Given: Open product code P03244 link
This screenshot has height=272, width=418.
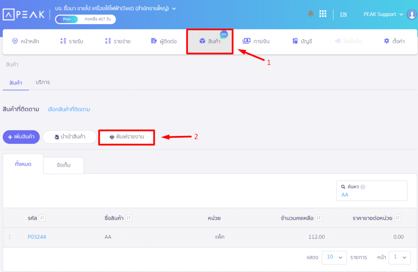Looking at the screenshot, I should pyautogui.click(x=37, y=237).
